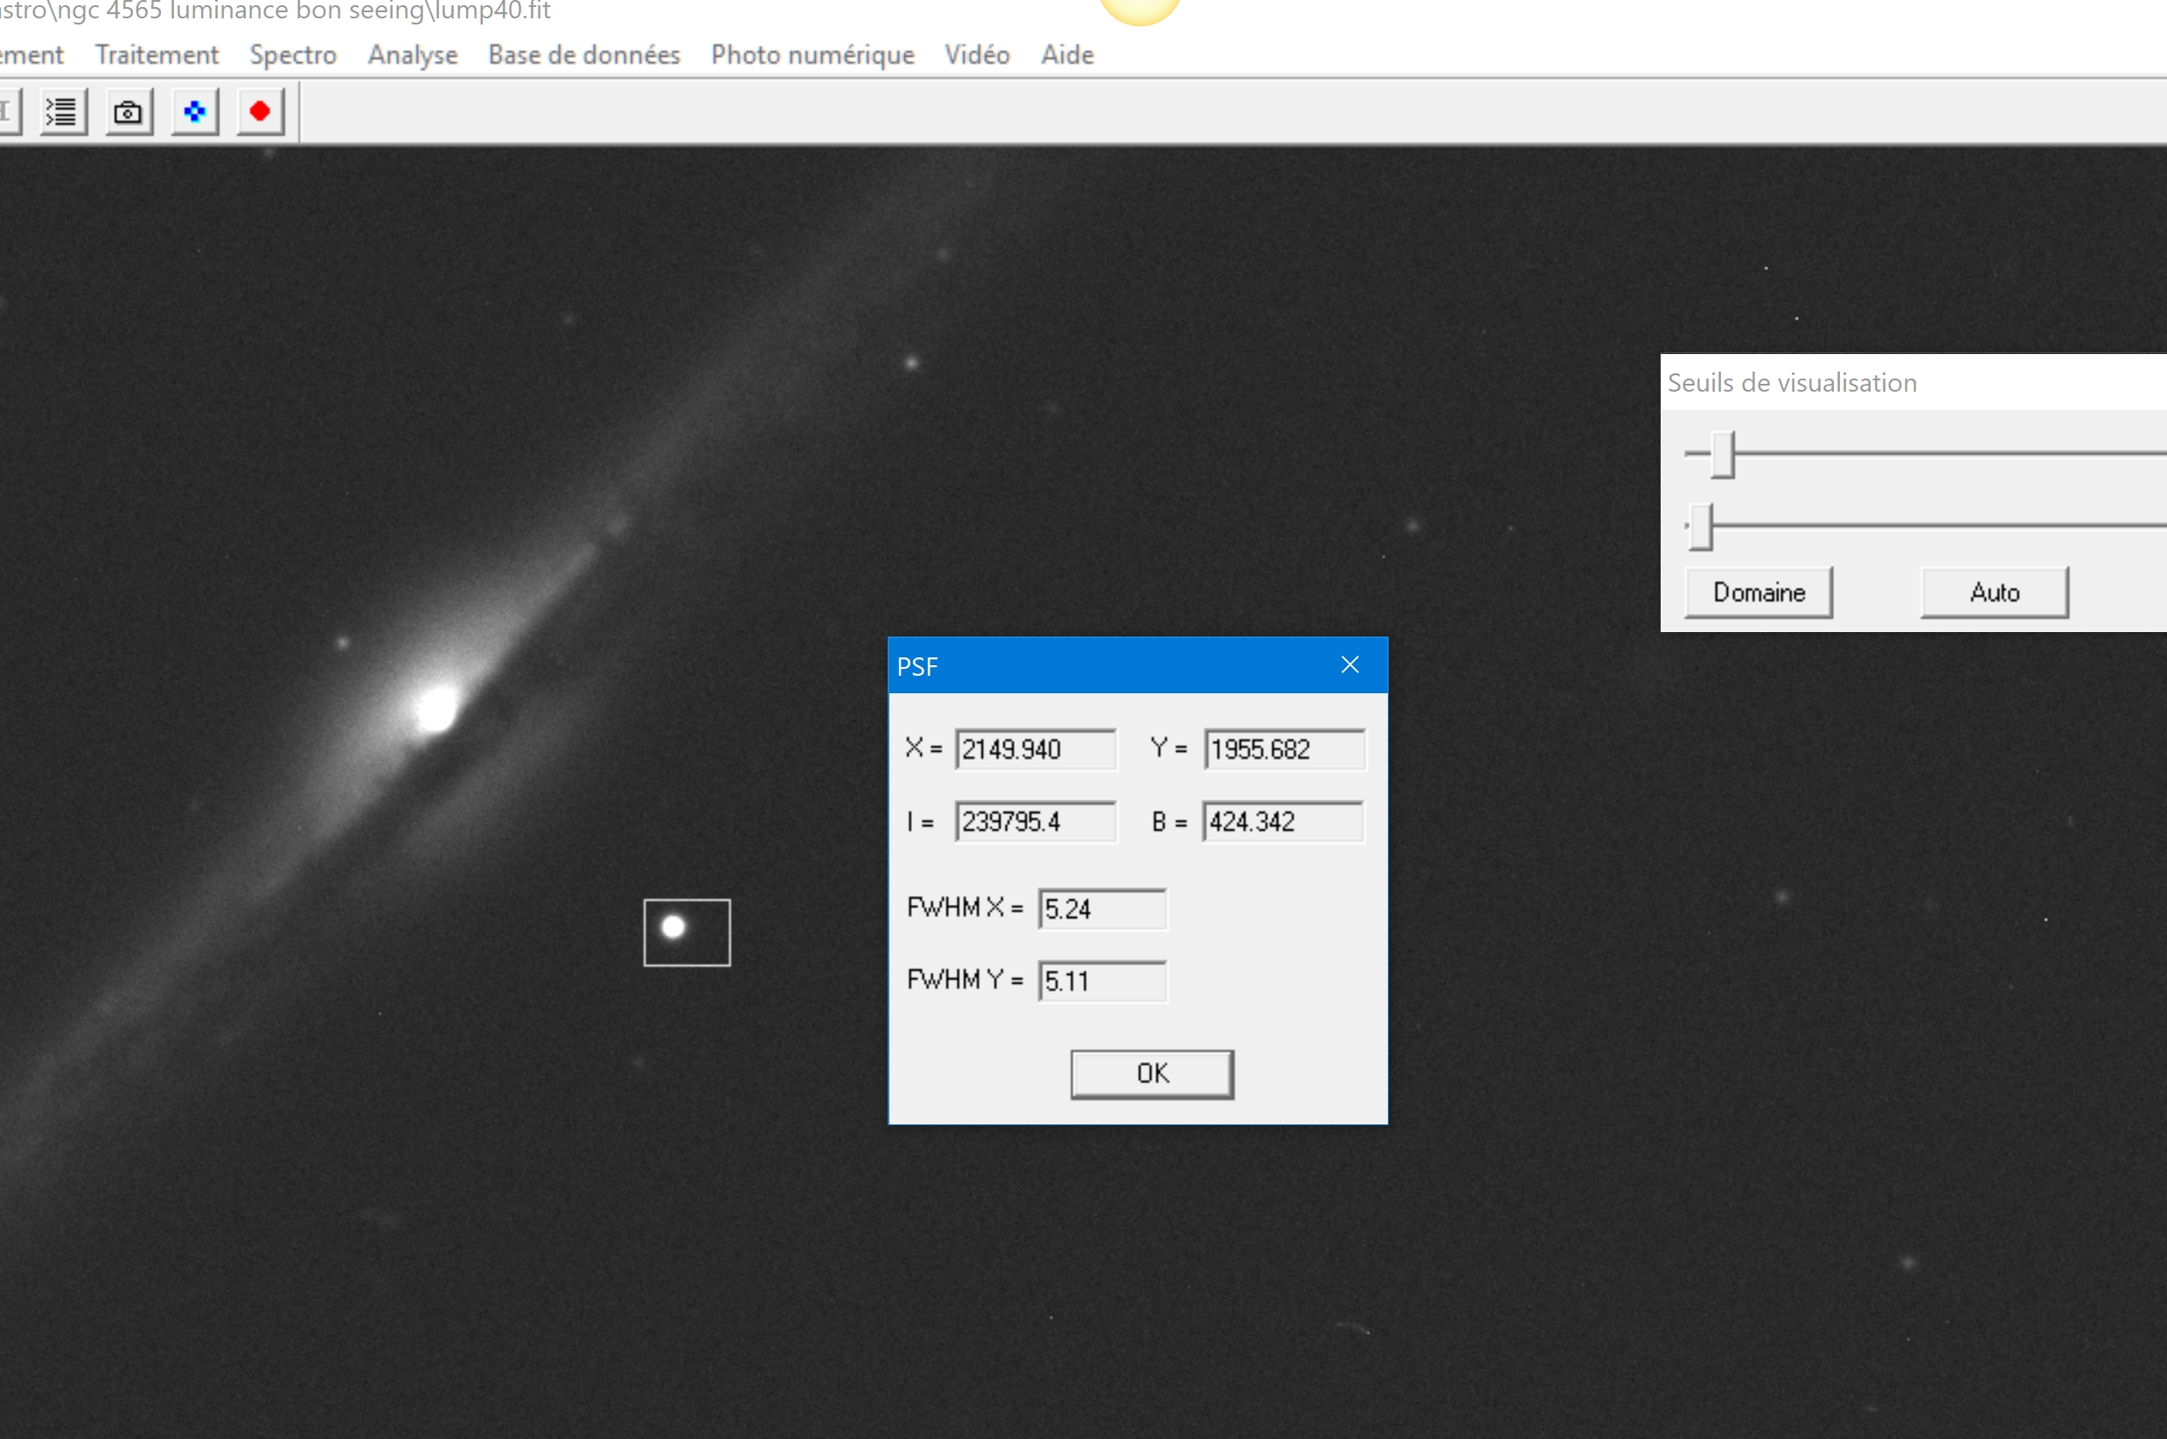This screenshot has height=1439, width=2167.
Task: Open the Vidéo menu
Action: click(x=977, y=55)
